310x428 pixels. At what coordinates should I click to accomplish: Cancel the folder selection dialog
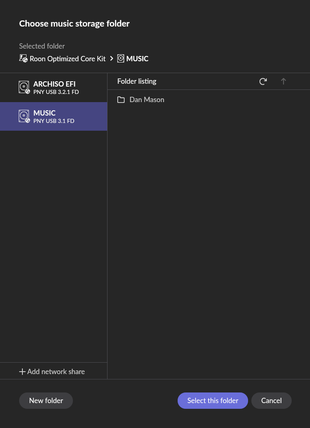pos(271,401)
